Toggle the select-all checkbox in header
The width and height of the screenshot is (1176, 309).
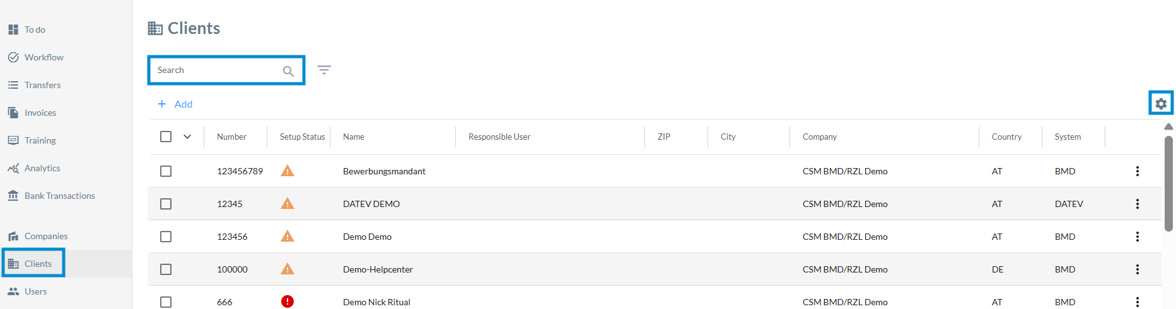166,137
